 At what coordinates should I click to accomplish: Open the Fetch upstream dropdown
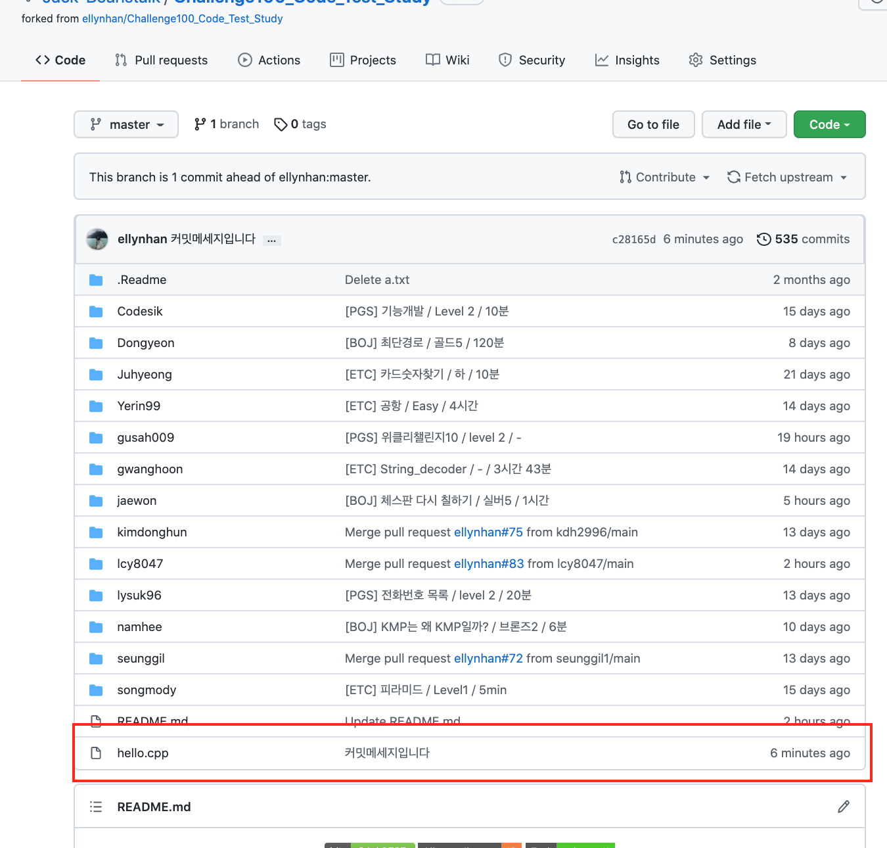(x=787, y=177)
